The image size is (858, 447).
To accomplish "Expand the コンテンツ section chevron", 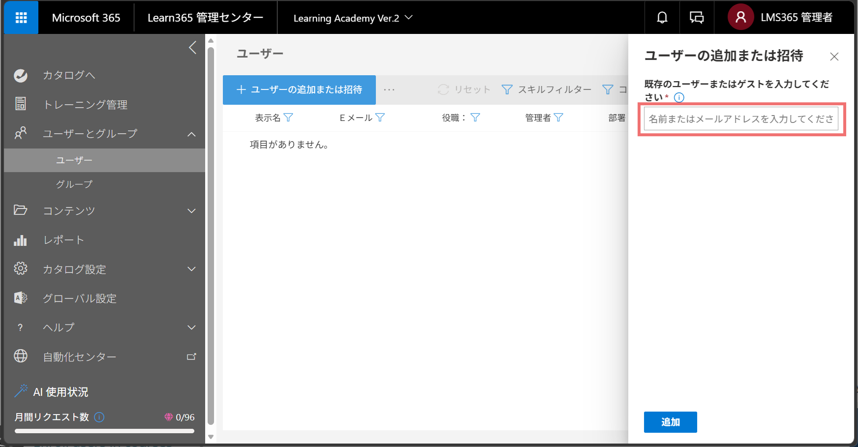I will (191, 211).
